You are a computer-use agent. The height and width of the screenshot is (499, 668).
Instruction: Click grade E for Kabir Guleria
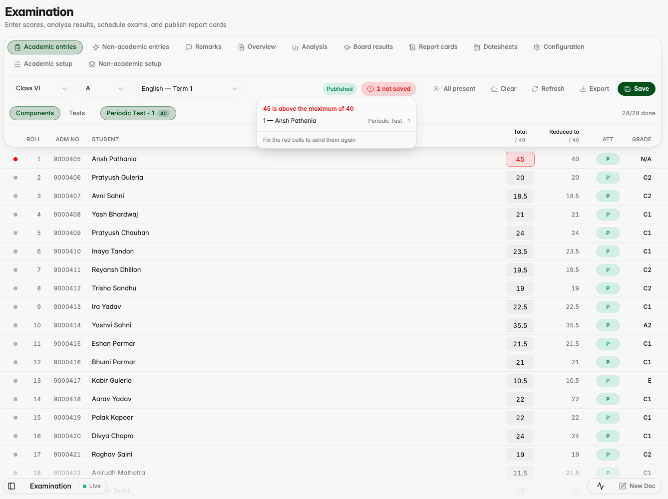(x=650, y=381)
